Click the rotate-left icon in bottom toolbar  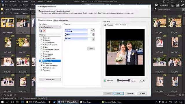tap(5, 95)
